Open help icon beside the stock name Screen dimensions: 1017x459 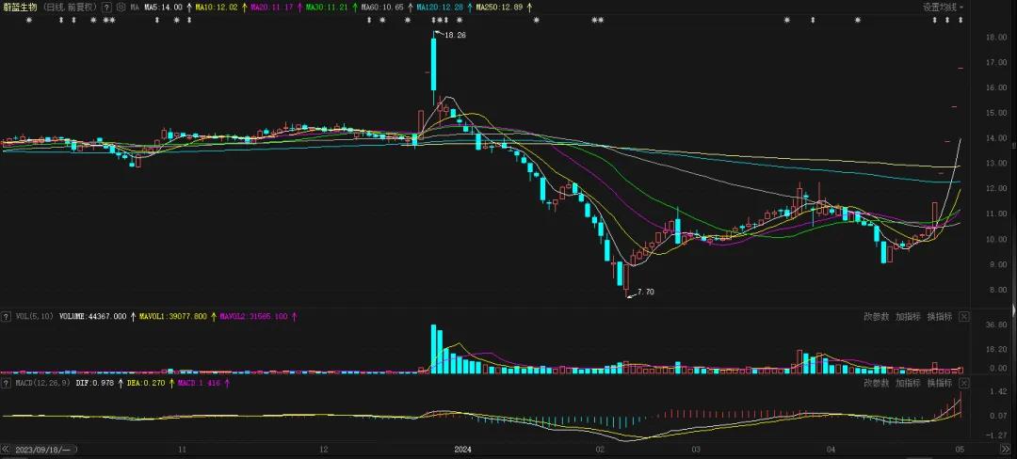point(106,8)
